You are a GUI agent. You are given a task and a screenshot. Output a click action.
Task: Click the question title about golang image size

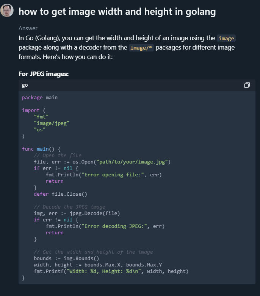tap(117, 12)
